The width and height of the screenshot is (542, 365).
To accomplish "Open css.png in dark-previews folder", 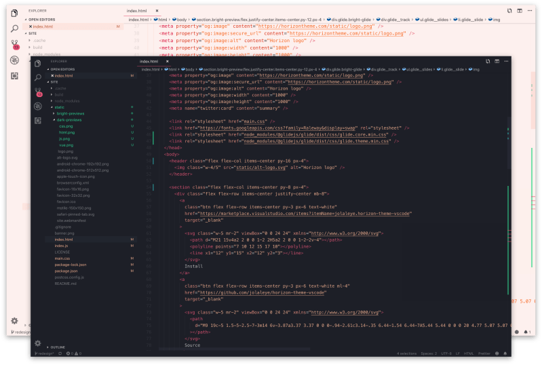I will point(66,126).
